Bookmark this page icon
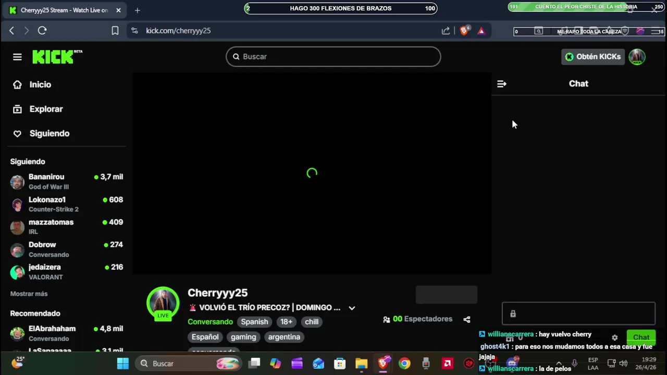This screenshot has height=375, width=667. [x=115, y=31]
